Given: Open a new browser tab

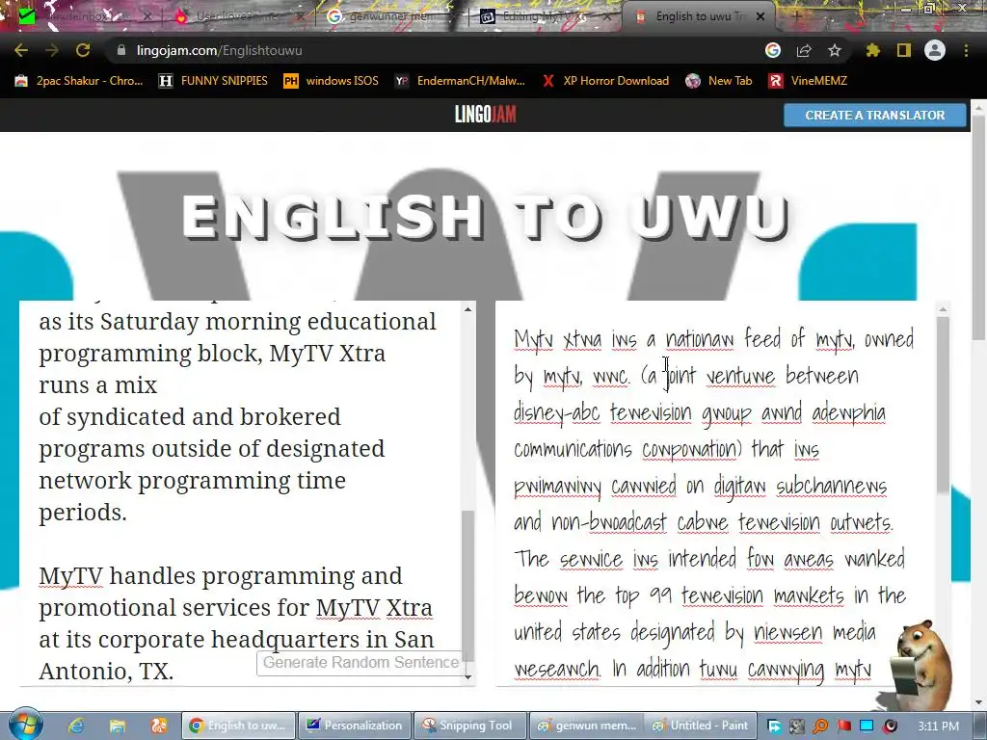Looking at the screenshot, I should pyautogui.click(x=795, y=16).
